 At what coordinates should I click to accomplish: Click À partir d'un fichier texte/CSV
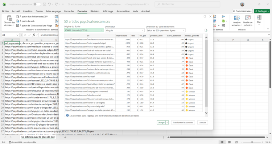click(x=32, y=17)
